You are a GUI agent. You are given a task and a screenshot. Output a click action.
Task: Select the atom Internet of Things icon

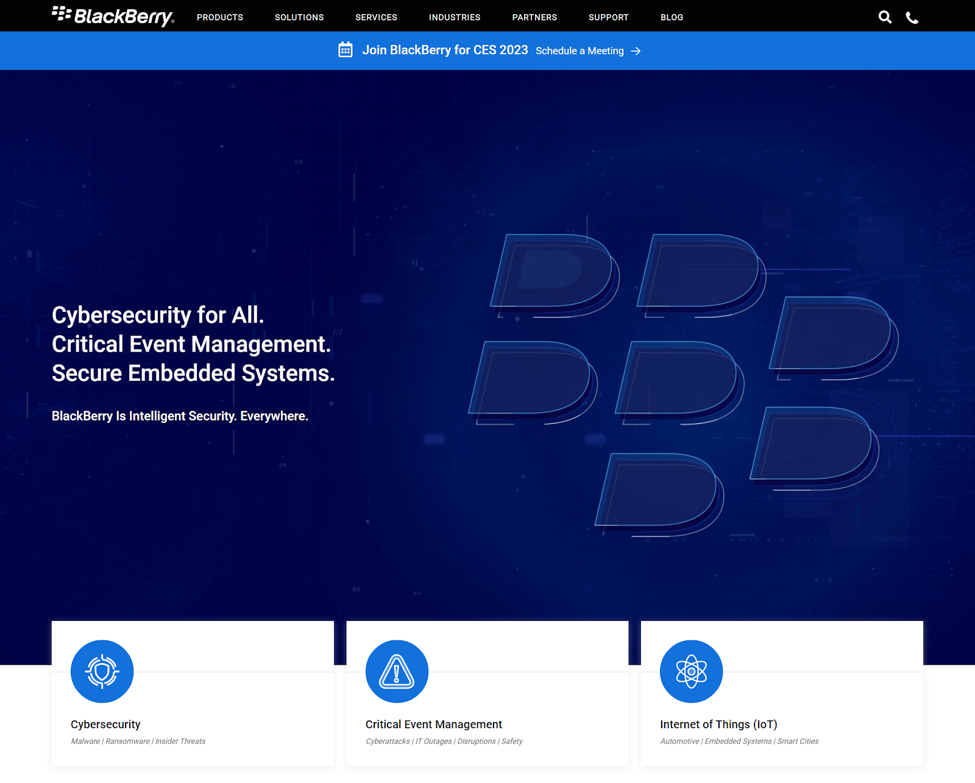(692, 671)
